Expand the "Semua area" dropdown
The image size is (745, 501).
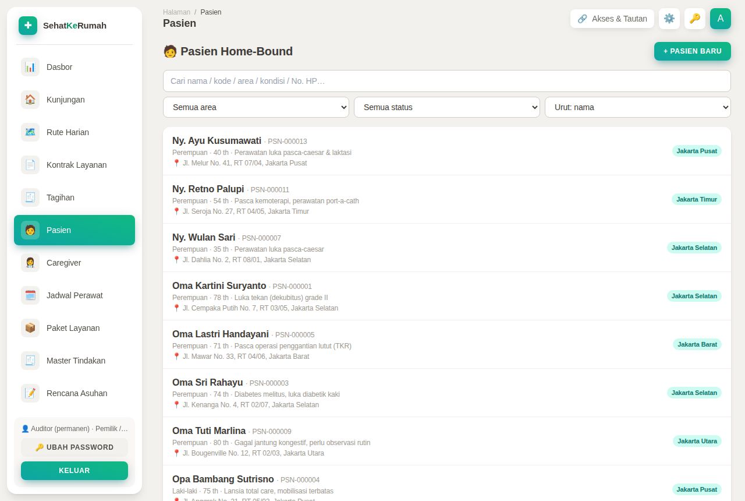coord(256,107)
